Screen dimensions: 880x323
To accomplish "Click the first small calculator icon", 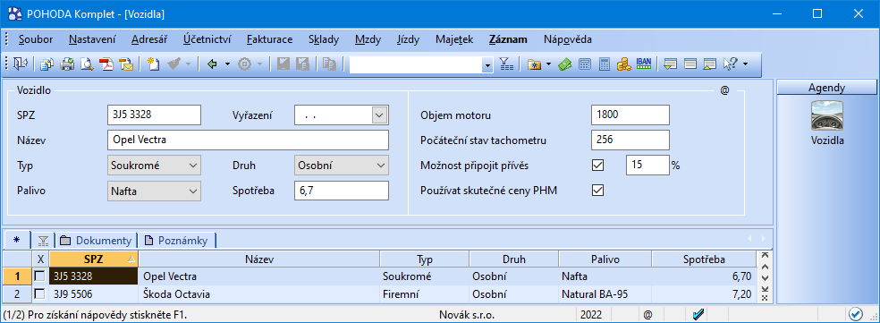I will [x=584, y=64].
